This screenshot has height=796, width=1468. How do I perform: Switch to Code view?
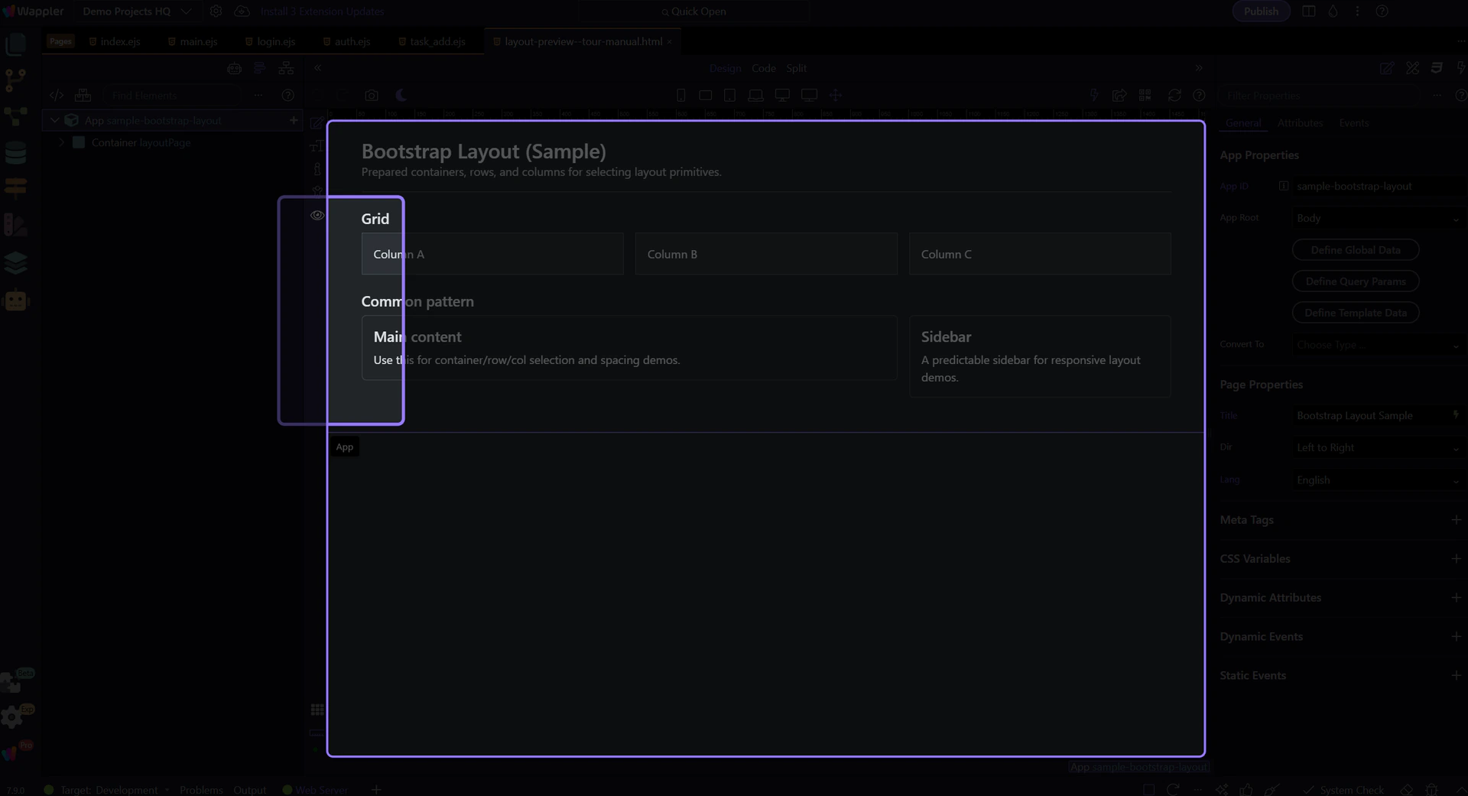coord(763,68)
